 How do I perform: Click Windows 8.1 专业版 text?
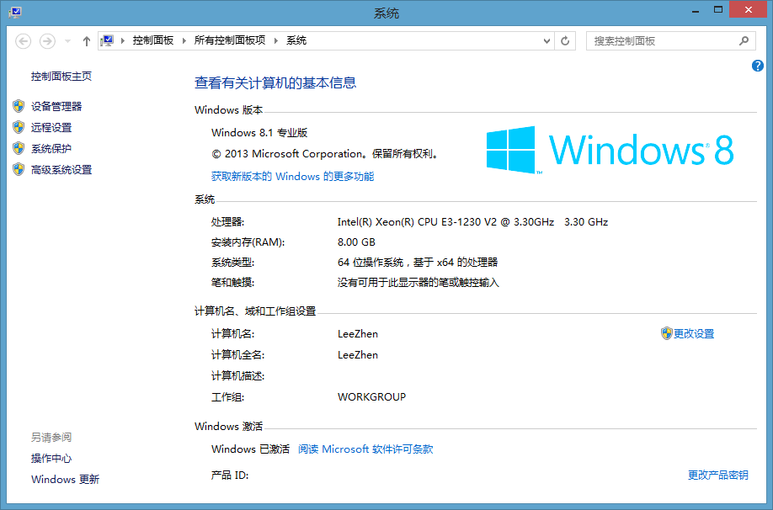click(x=259, y=133)
